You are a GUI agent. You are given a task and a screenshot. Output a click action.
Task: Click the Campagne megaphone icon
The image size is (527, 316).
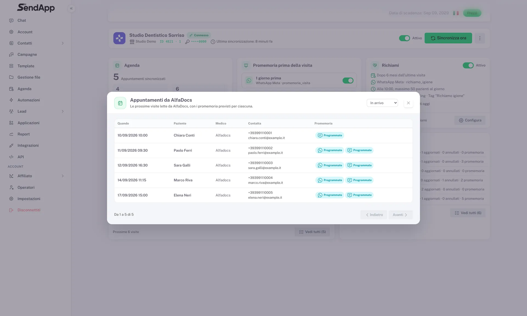pos(11,54)
